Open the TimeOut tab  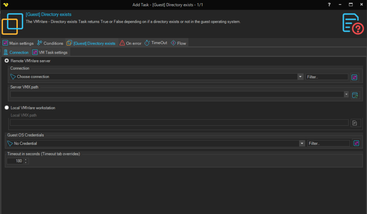click(156, 43)
